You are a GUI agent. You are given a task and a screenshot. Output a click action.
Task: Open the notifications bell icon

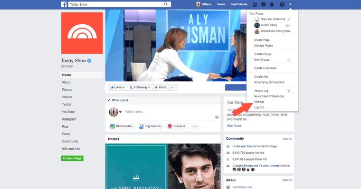point(272,4)
